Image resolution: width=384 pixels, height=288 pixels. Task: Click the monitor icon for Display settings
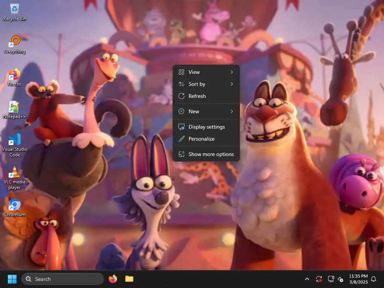point(181,127)
